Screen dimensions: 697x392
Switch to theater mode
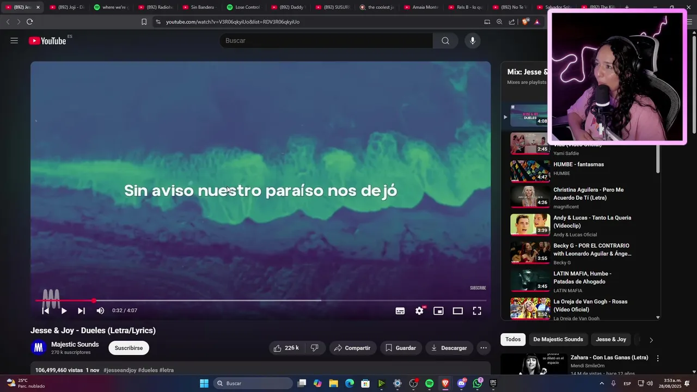458,311
